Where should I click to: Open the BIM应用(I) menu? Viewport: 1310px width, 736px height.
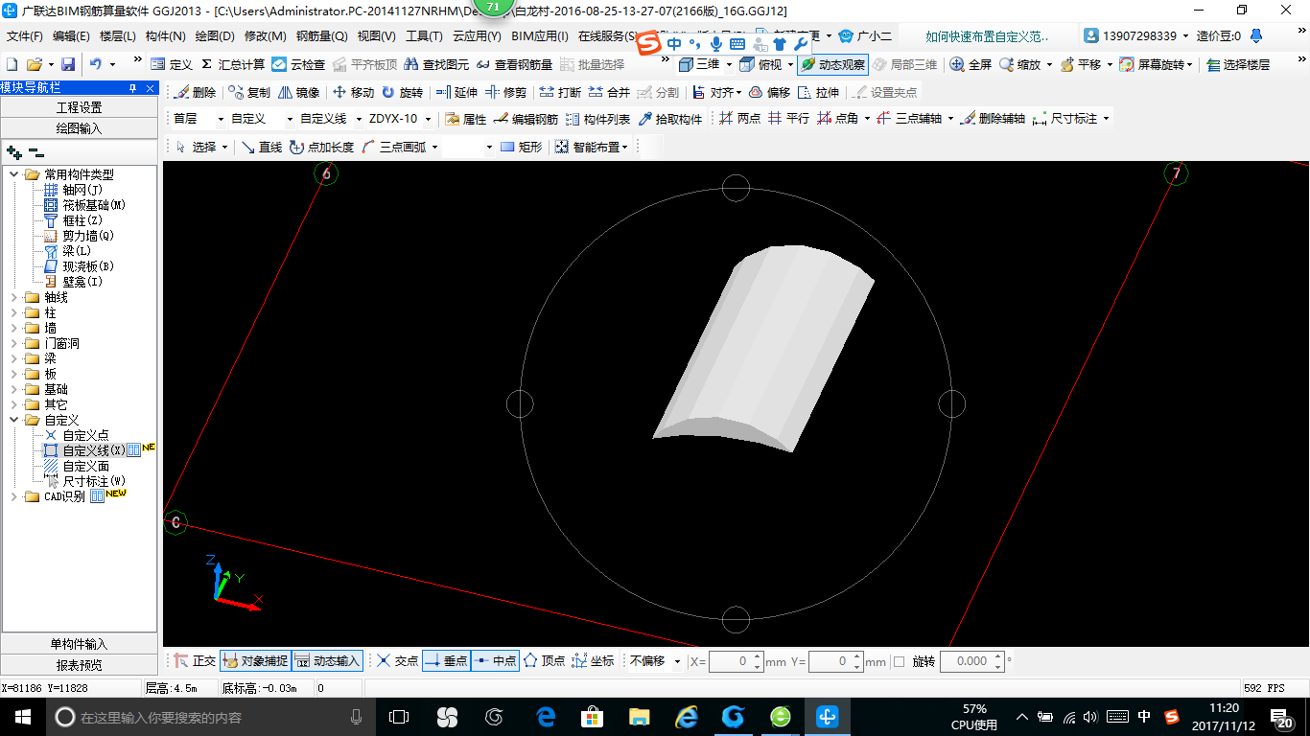click(540, 36)
